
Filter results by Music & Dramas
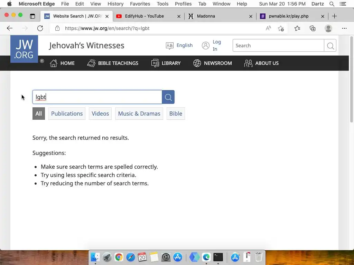pos(139,114)
